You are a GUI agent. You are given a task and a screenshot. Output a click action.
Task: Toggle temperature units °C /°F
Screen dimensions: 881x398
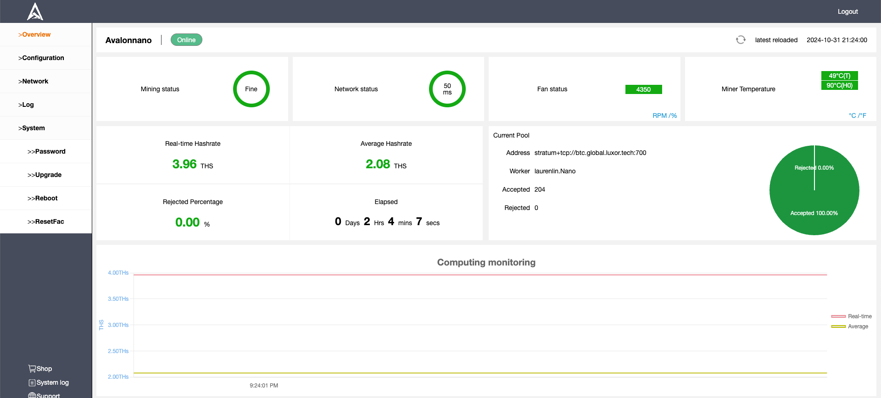(857, 116)
